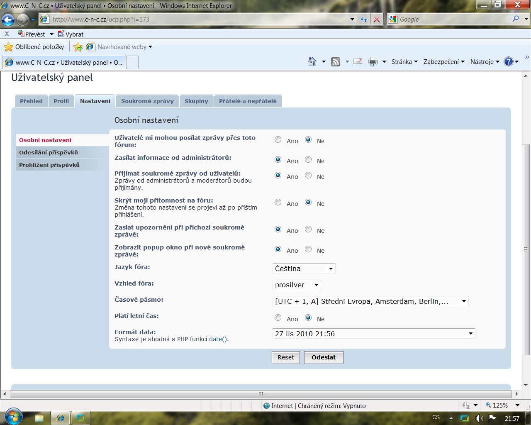531x425 pixels.
Task: Expand the Vzhled fóra prosilver dropdown
Action: [297, 285]
